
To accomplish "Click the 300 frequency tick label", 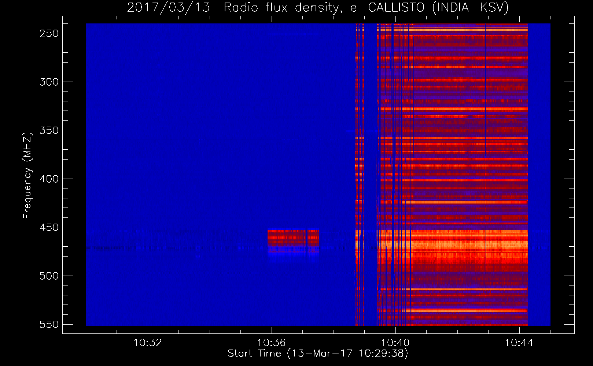I will tap(49, 82).
